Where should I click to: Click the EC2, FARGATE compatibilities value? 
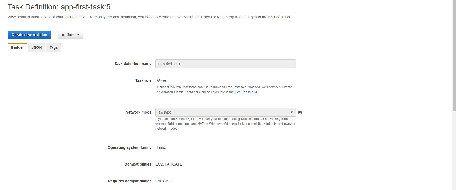[169, 164]
